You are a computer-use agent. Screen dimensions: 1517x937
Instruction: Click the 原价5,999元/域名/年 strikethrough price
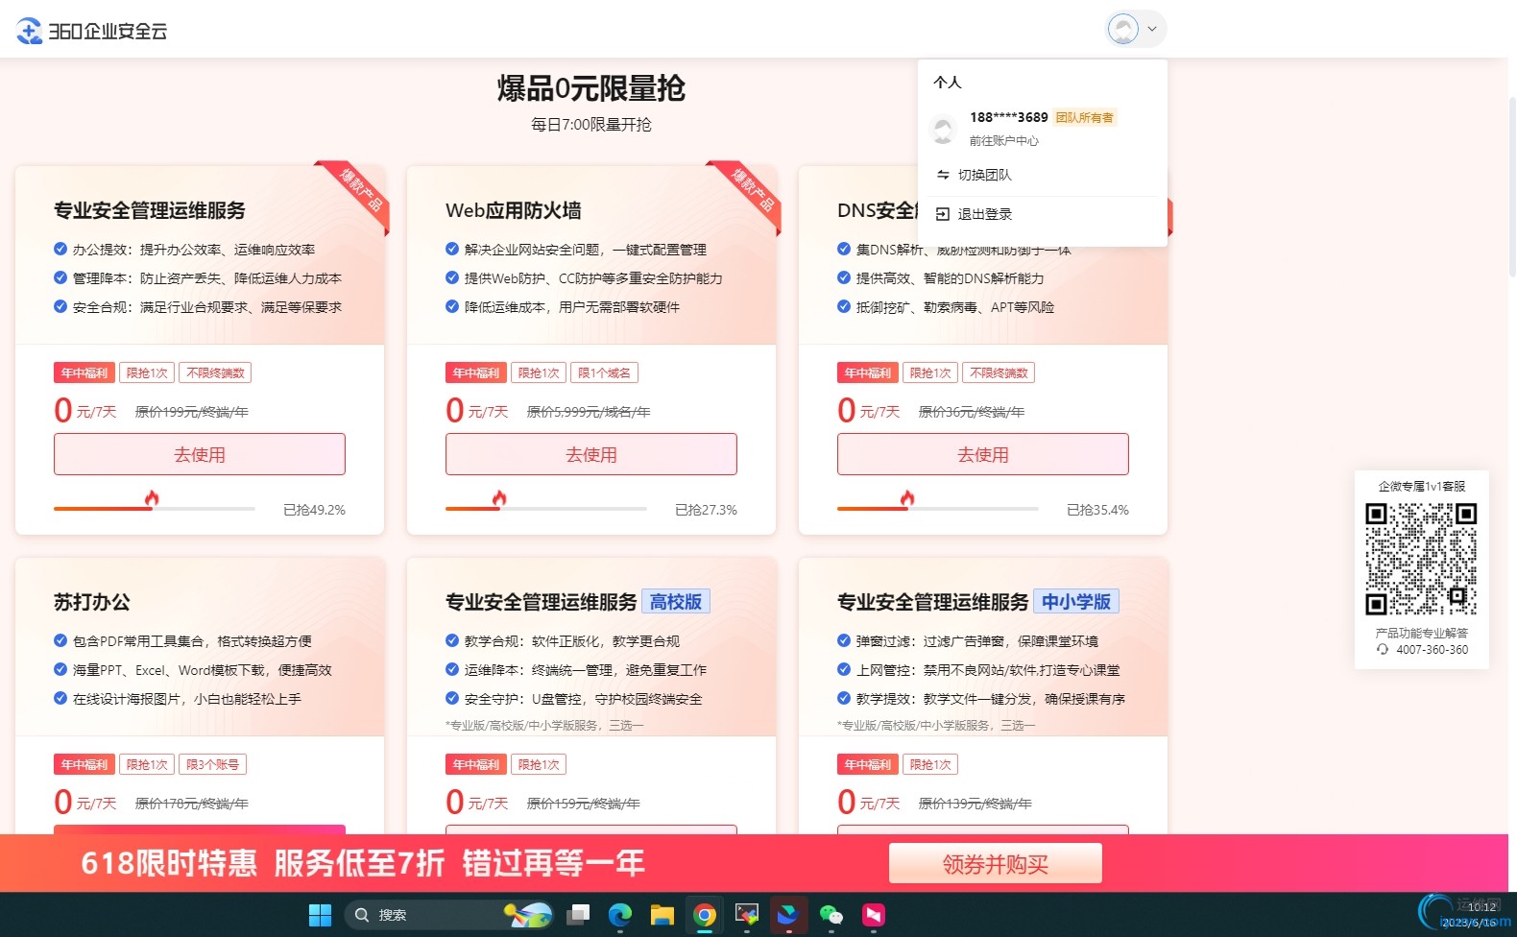(x=589, y=412)
